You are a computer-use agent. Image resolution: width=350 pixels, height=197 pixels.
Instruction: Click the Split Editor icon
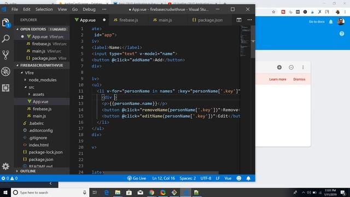click(x=239, y=20)
